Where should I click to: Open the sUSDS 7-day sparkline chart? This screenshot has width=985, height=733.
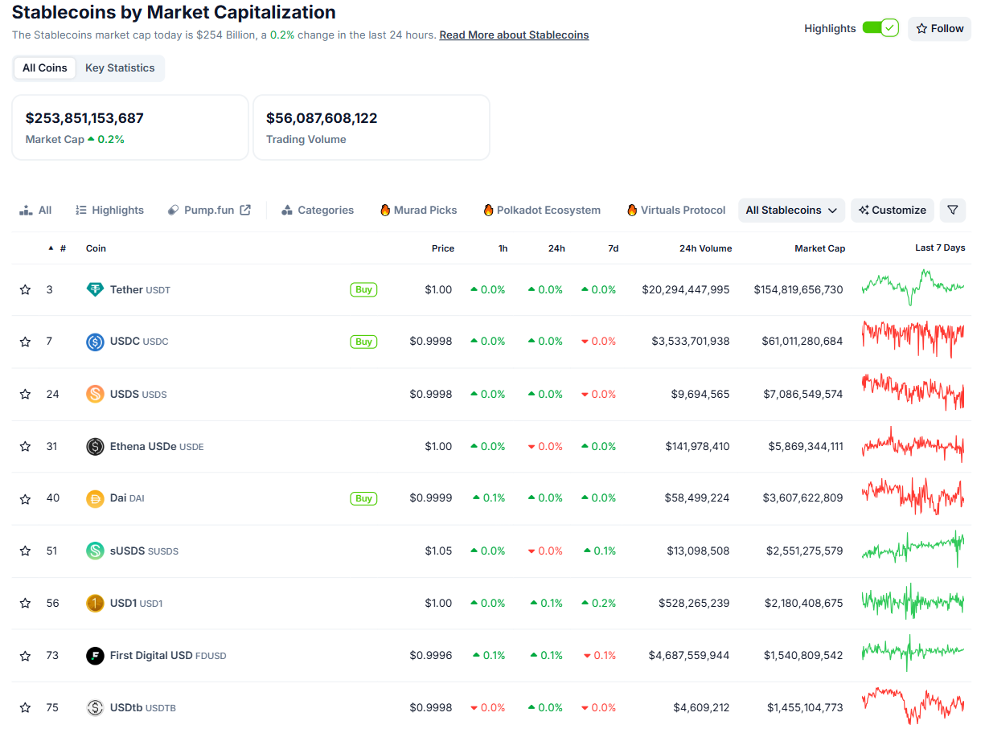coord(913,548)
